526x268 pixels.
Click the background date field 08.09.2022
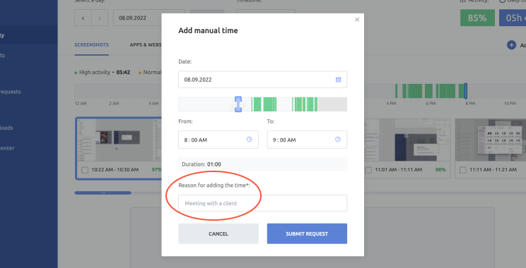pos(138,18)
